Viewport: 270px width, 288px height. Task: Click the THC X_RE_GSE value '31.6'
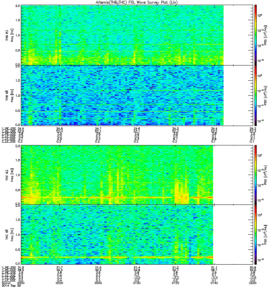tap(98, 267)
